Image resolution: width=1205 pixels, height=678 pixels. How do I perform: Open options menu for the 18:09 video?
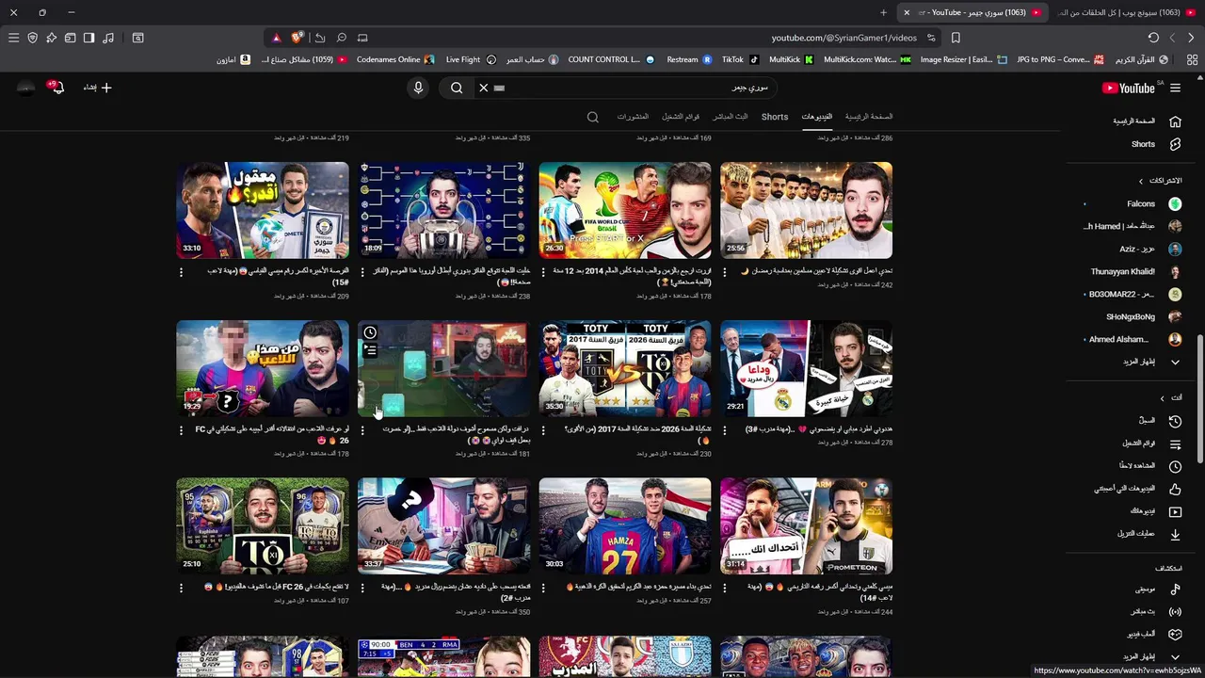362,272
